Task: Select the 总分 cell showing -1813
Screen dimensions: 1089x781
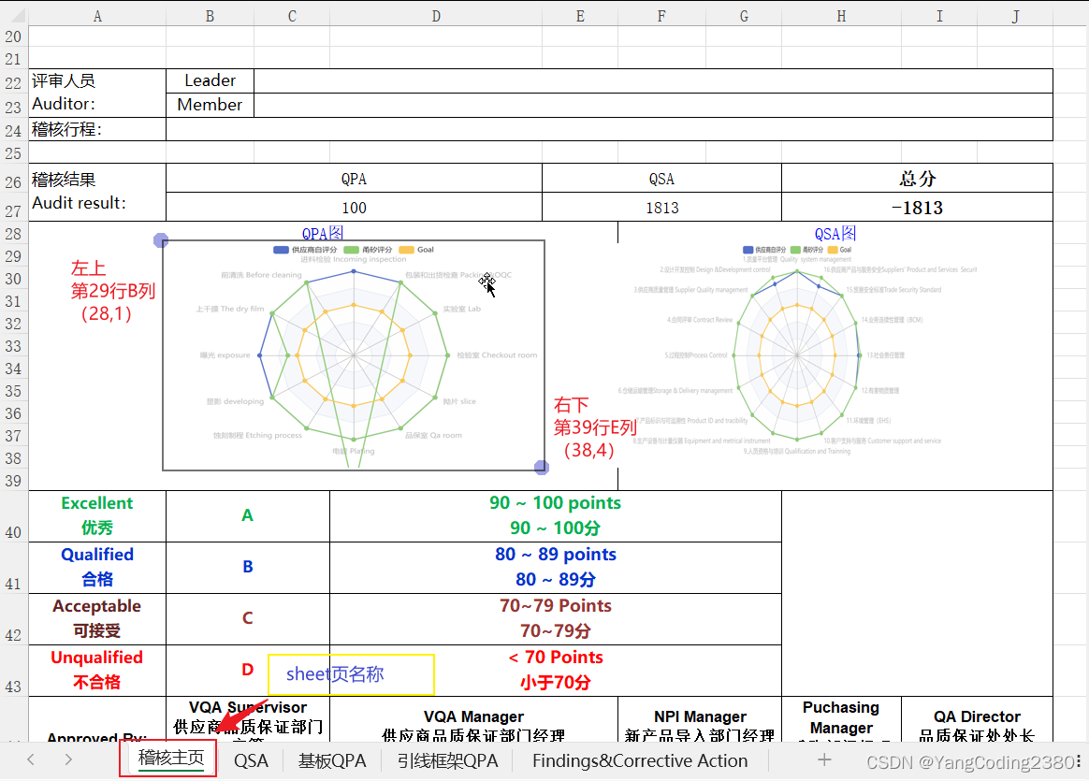Action: [917, 207]
